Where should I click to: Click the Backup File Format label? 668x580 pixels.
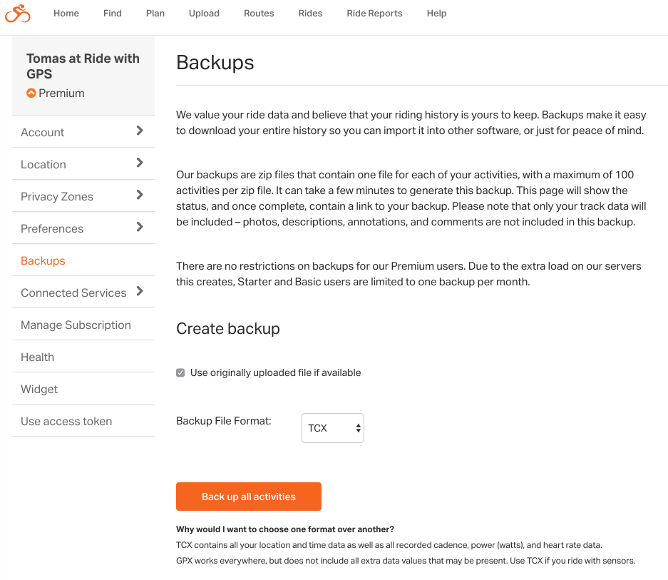click(x=224, y=421)
